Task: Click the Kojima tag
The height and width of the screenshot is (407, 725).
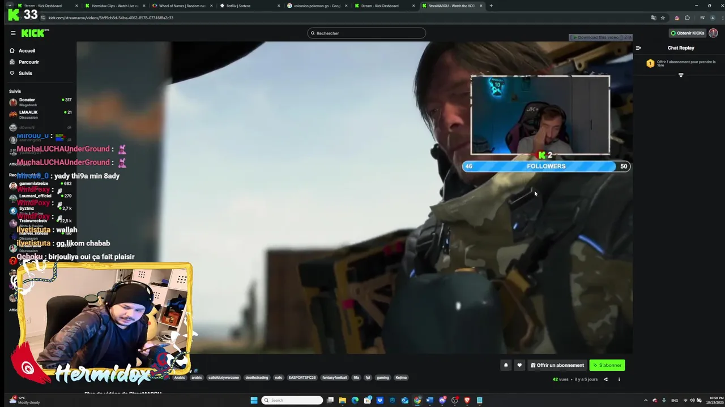Action: 401,378
